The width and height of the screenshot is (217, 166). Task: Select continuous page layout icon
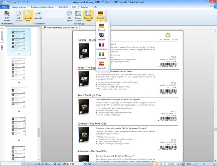point(159,164)
